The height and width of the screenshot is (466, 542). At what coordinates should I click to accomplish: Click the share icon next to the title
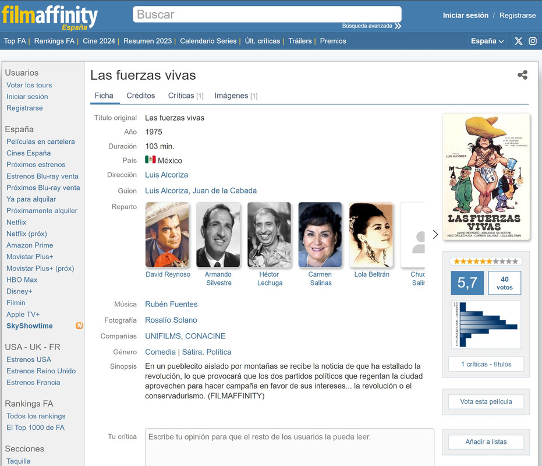click(522, 75)
